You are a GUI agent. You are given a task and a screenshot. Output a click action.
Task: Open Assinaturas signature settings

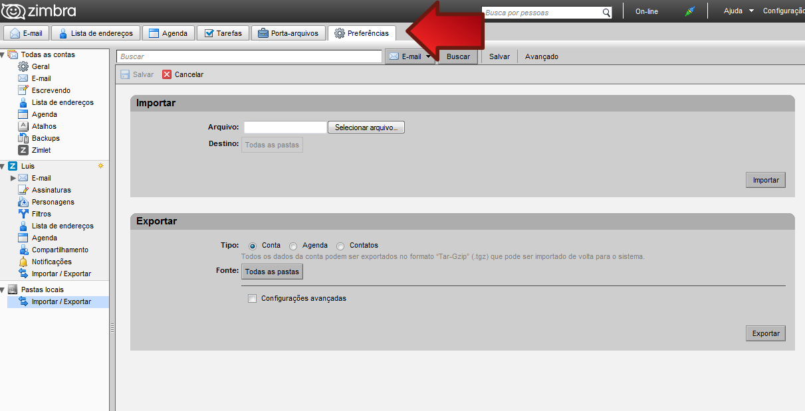click(x=51, y=190)
